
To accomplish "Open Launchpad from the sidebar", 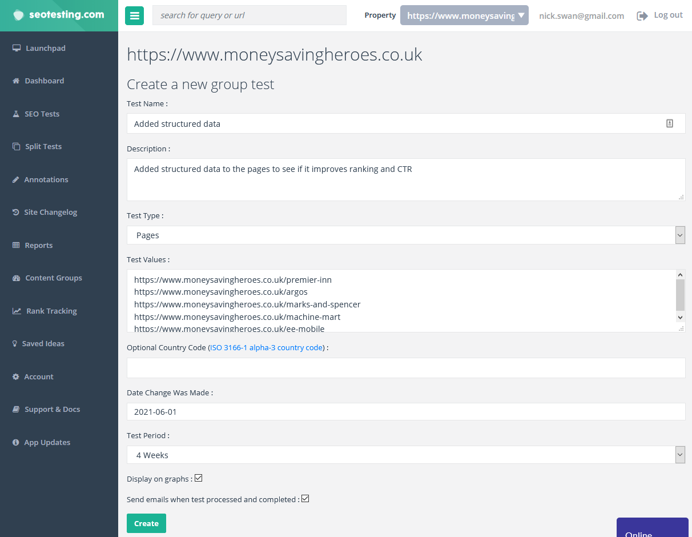I will pyautogui.click(x=46, y=48).
